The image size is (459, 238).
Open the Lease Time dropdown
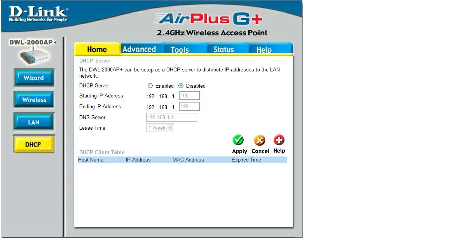160,128
